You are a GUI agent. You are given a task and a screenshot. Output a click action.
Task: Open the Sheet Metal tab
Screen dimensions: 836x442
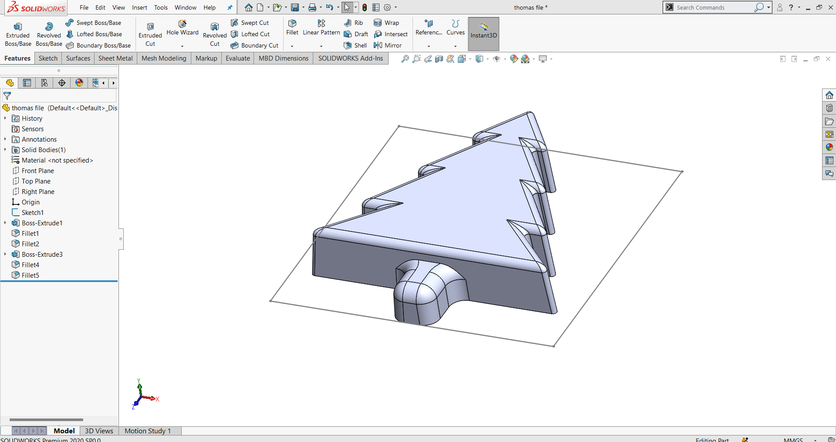(x=115, y=58)
